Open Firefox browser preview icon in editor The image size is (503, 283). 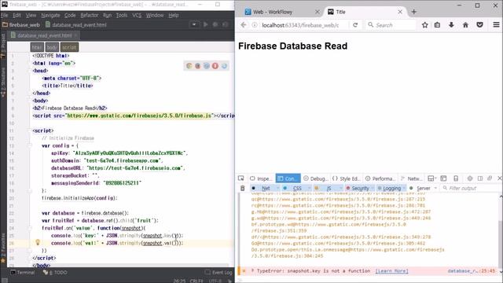point(197,66)
